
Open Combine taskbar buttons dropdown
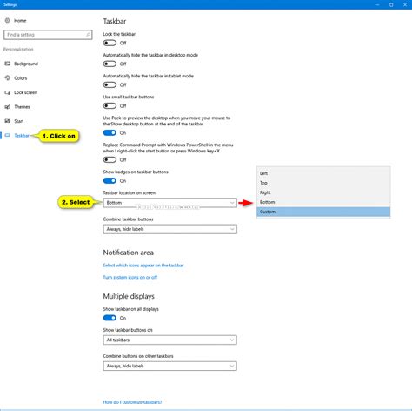[x=169, y=229]
